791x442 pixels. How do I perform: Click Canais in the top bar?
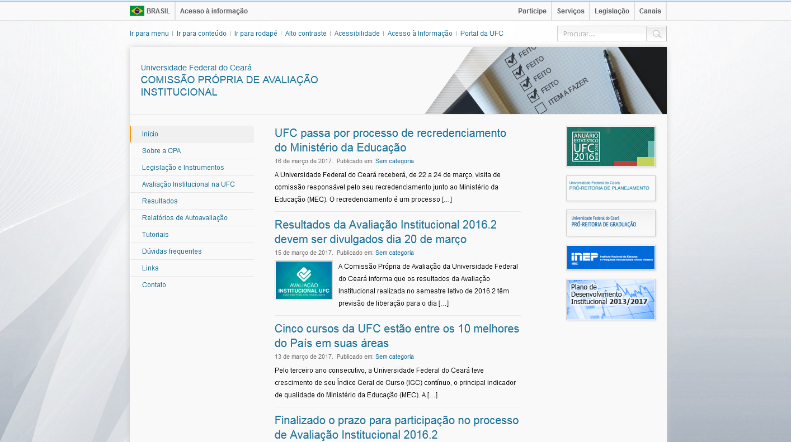pyautogui.click(x=650, y=11)
